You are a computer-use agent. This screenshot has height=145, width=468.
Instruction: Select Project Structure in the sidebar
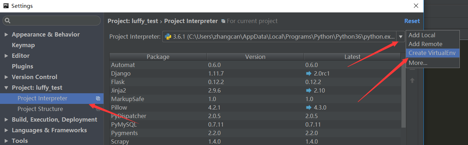coord(40,109)
